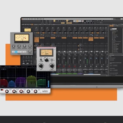Click the console view's horizontal scrollbar thumb

[x=92, y=74]
